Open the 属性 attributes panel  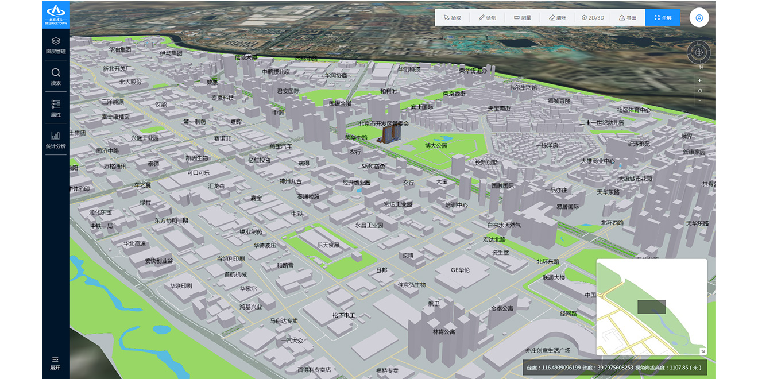[56, 108]
